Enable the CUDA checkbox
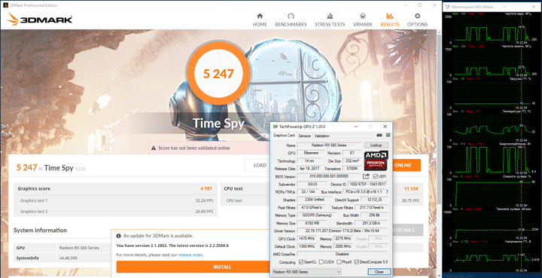 (321, 262)
